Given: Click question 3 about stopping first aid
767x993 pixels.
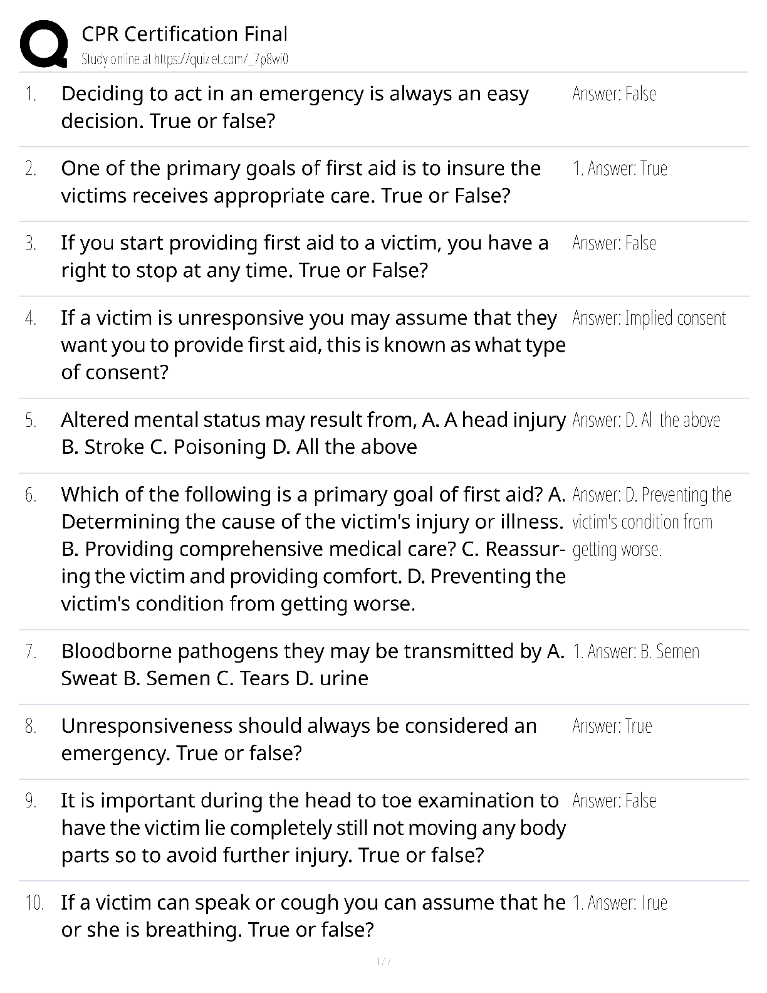Looking at the screenshot, I should [x=305, y=256].
